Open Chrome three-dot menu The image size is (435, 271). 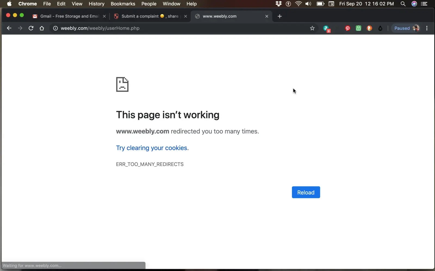427,28
